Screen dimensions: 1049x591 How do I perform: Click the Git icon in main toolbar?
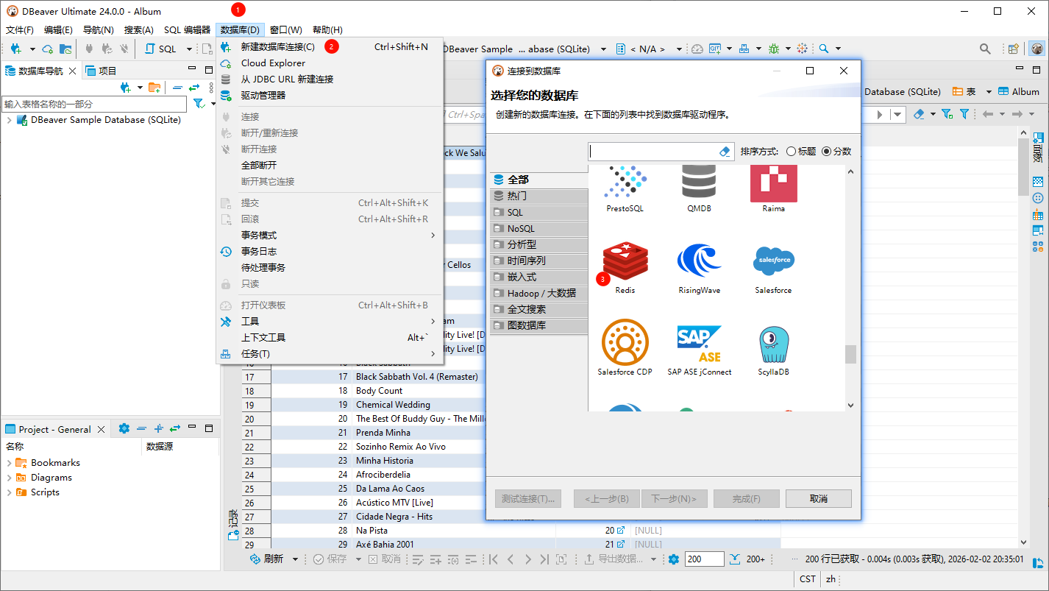[x=715, y=49]
